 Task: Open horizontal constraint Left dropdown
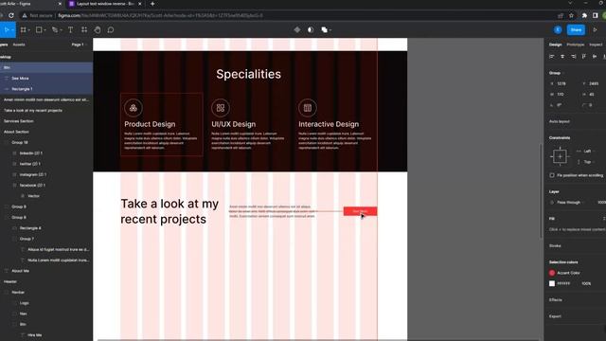(x=587, y=151)
